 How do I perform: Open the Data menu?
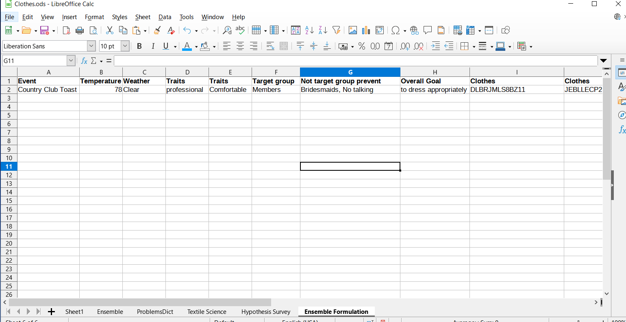coord(165,17)
